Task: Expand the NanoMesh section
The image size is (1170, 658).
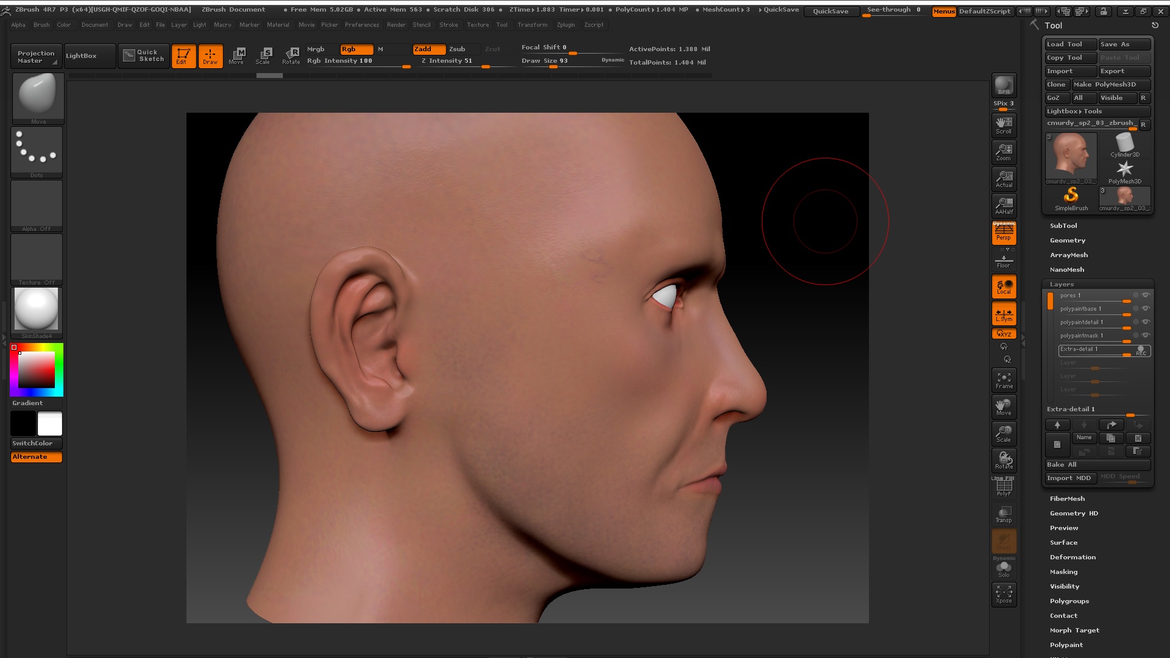Action: coord(1067,270)
